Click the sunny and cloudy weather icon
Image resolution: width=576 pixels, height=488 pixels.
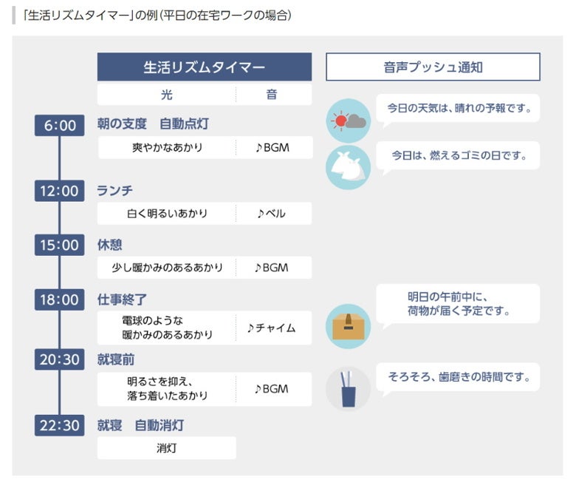click(348, 121)
